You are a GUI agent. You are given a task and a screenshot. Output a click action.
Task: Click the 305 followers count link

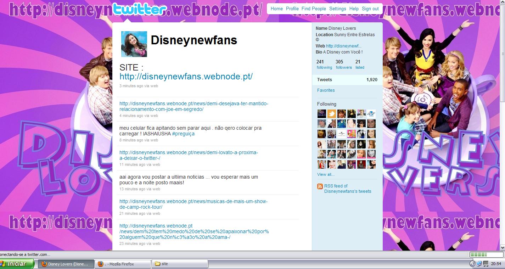344,65
